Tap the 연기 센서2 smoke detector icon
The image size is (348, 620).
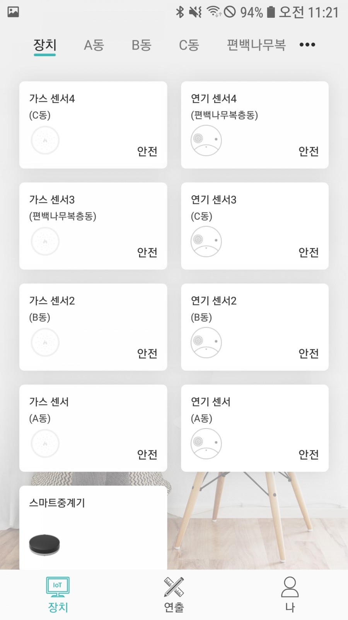[x=206, y=343]
